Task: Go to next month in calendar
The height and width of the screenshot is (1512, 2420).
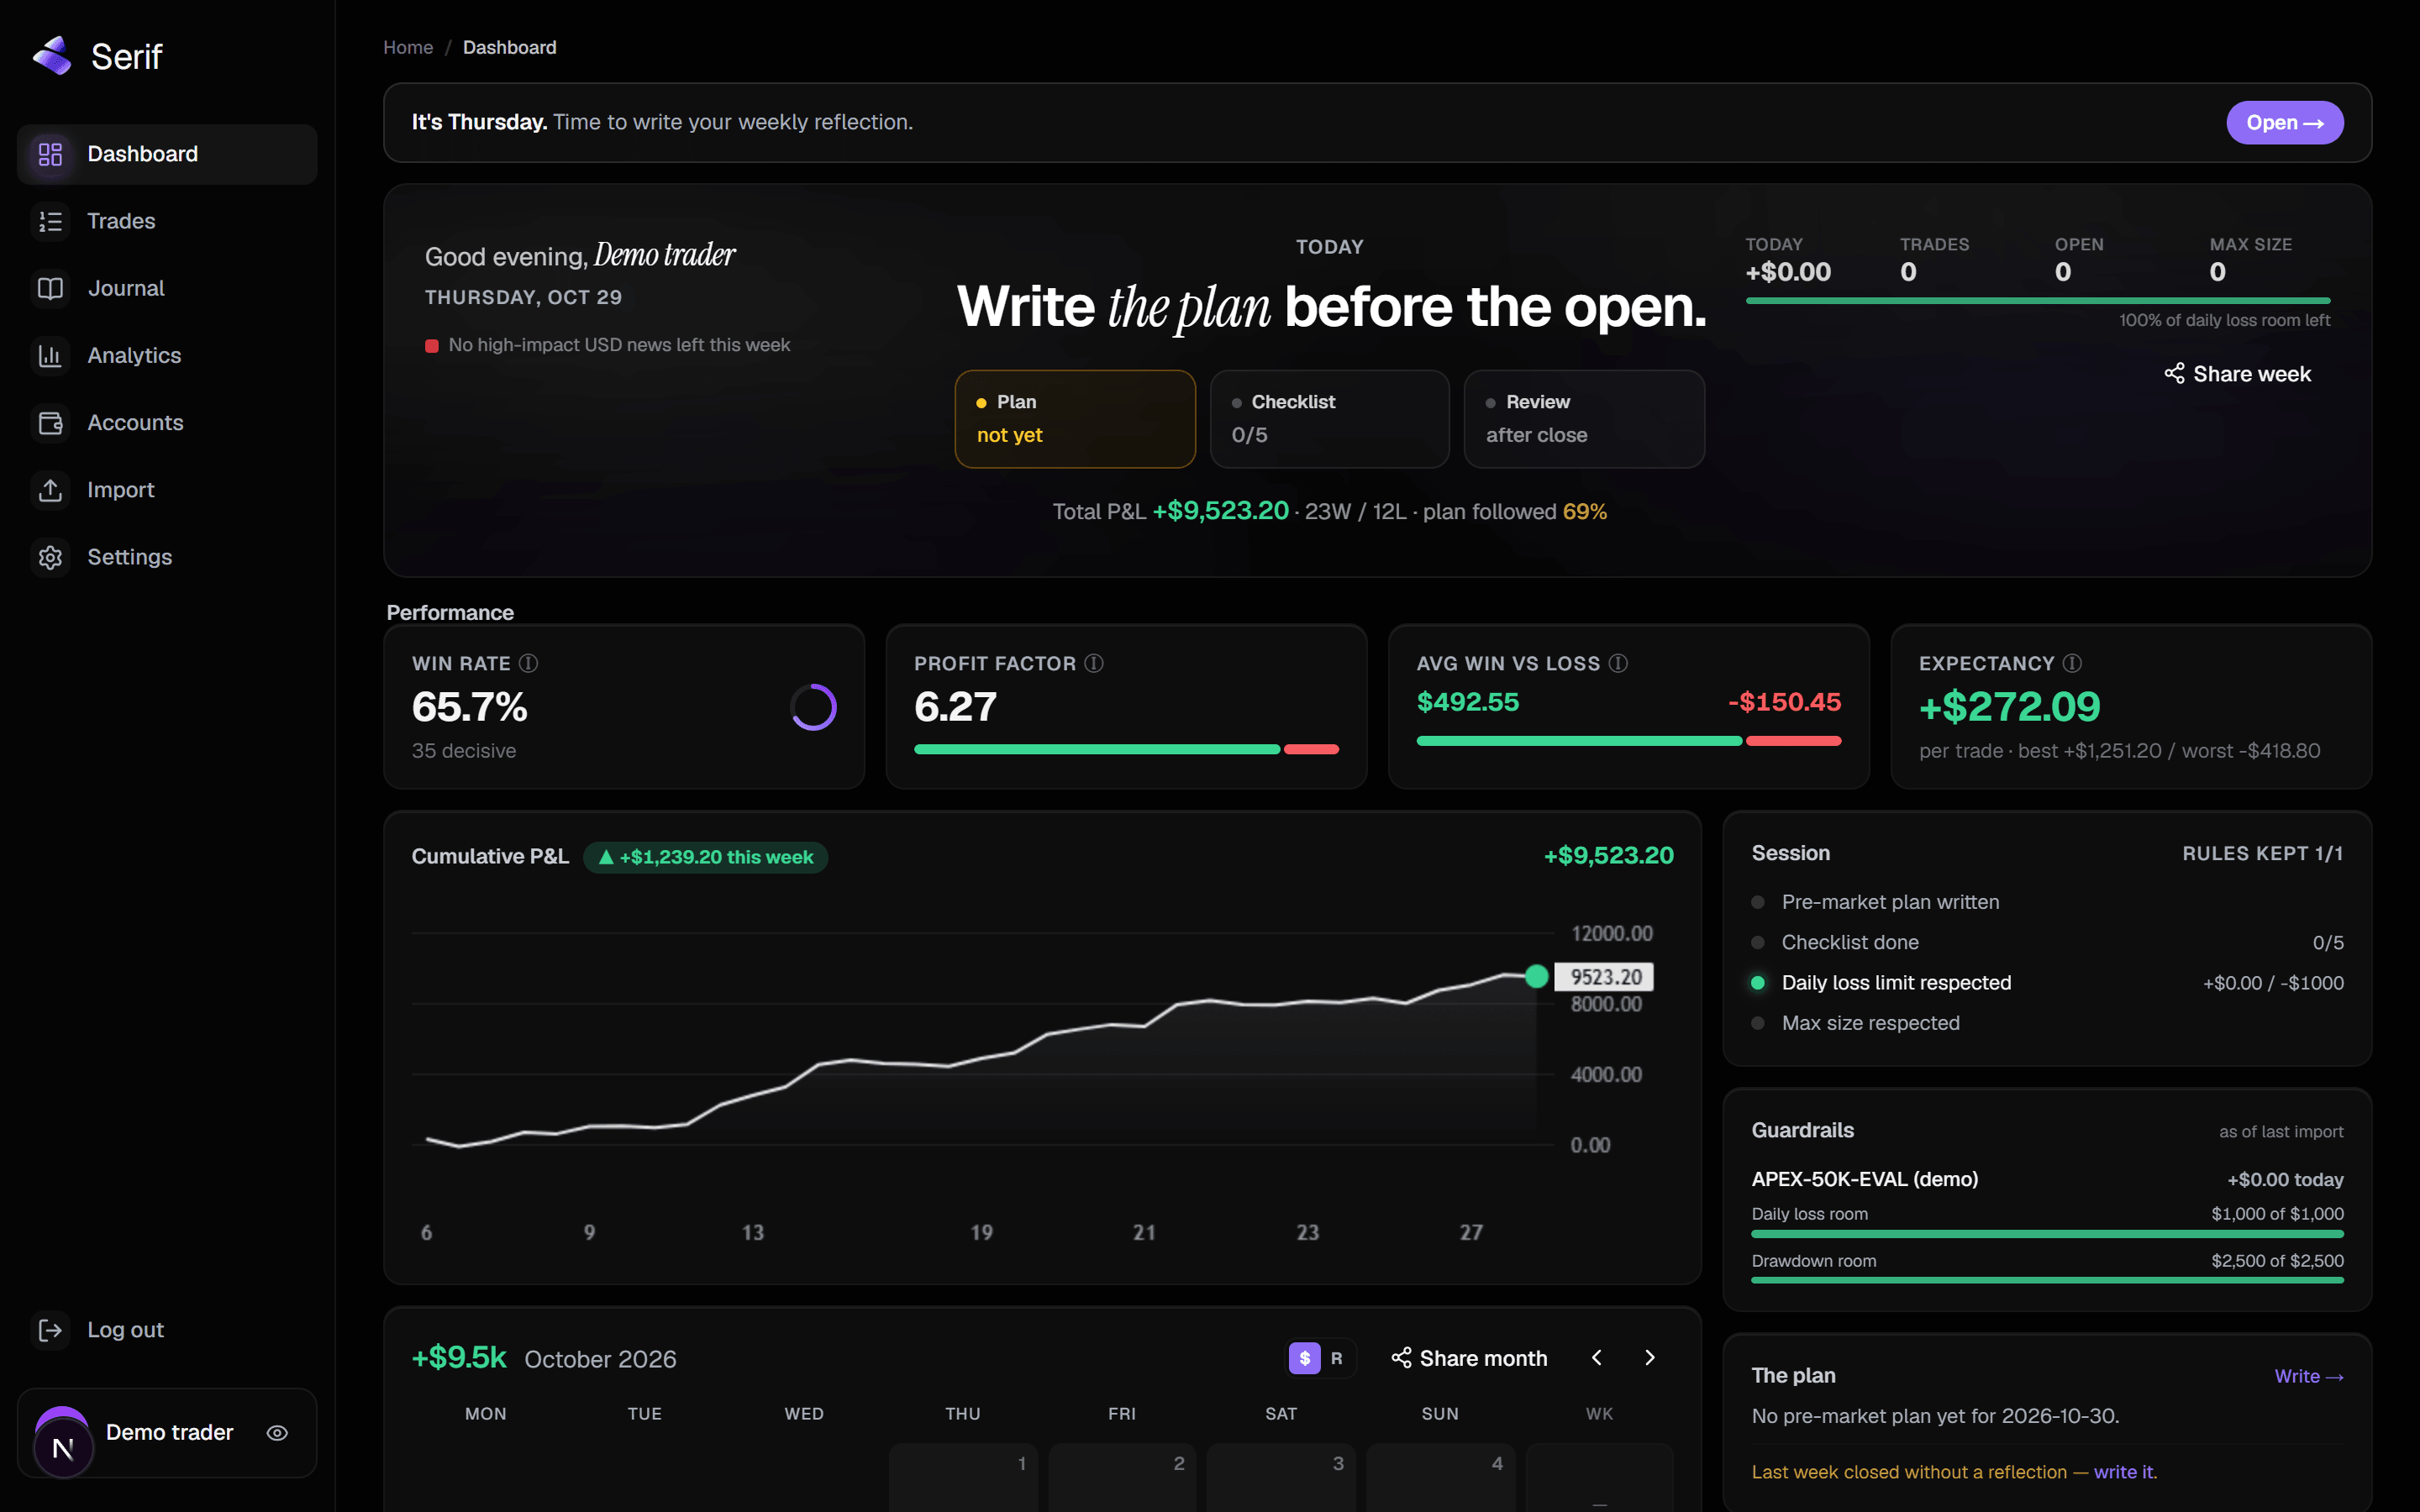Action: pos(1649,1357)
